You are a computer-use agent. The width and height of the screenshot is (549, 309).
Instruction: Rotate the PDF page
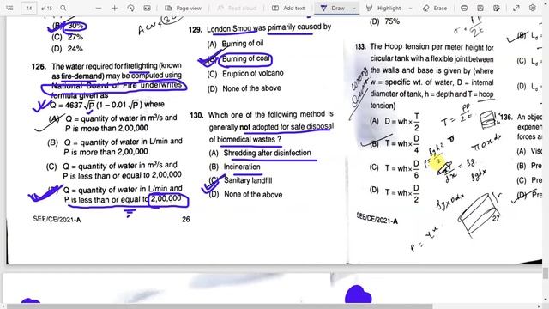click(130, 8)
